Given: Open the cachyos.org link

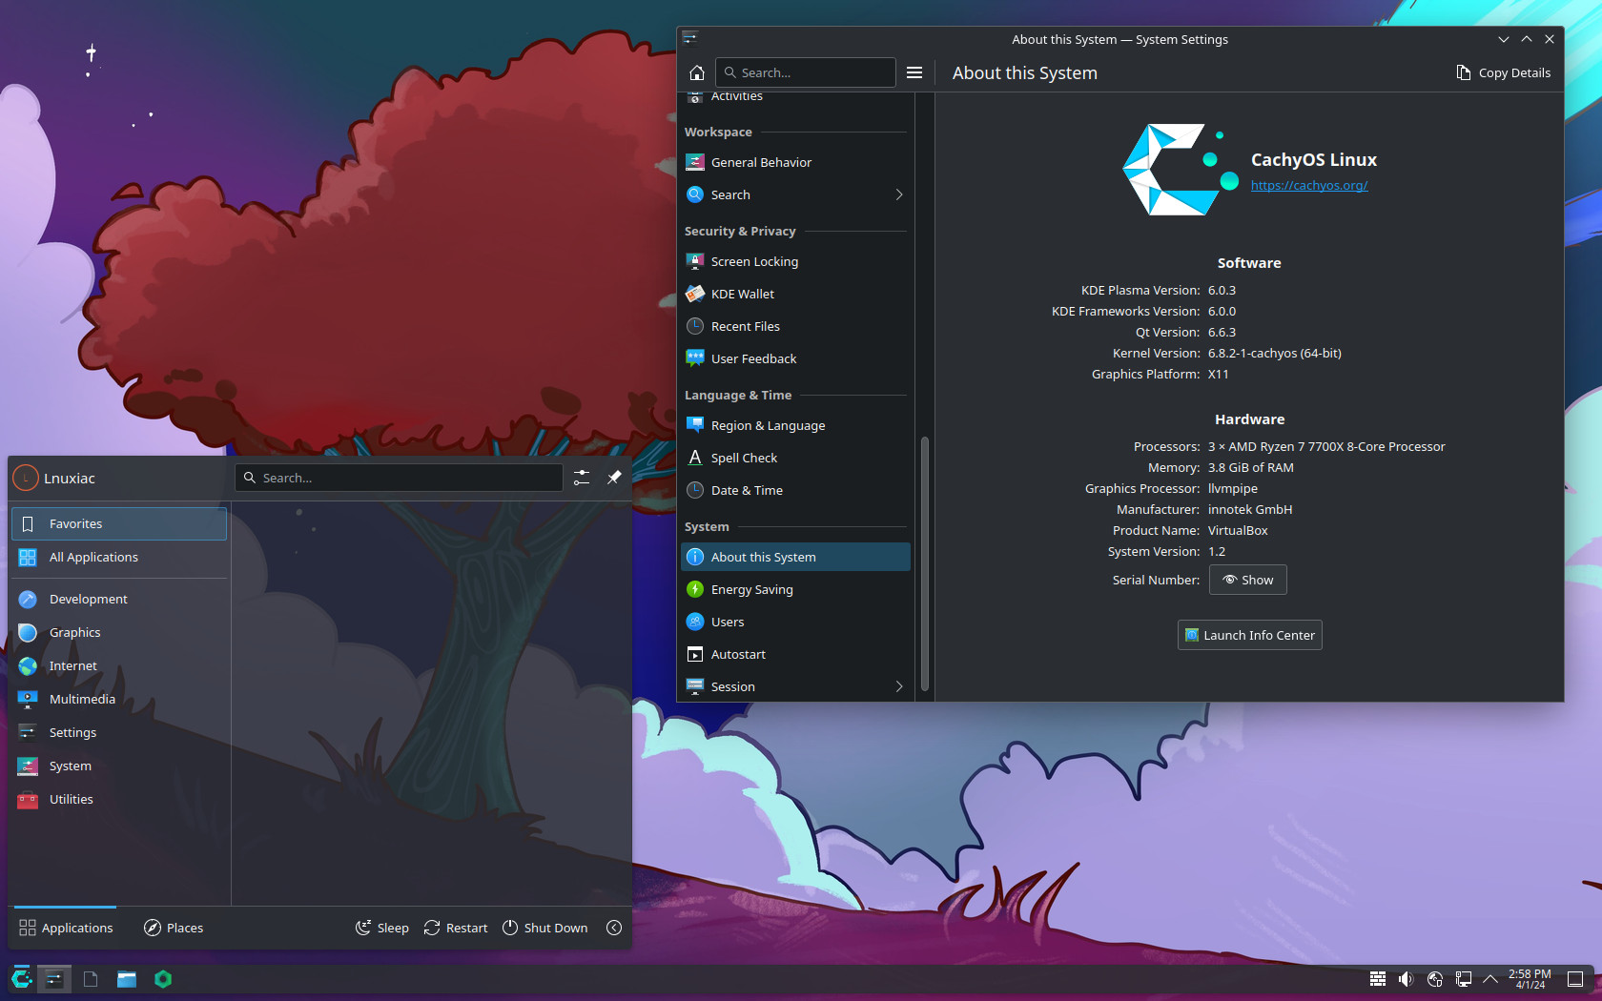Looking at the screenshot, I should click(1309, 185).
